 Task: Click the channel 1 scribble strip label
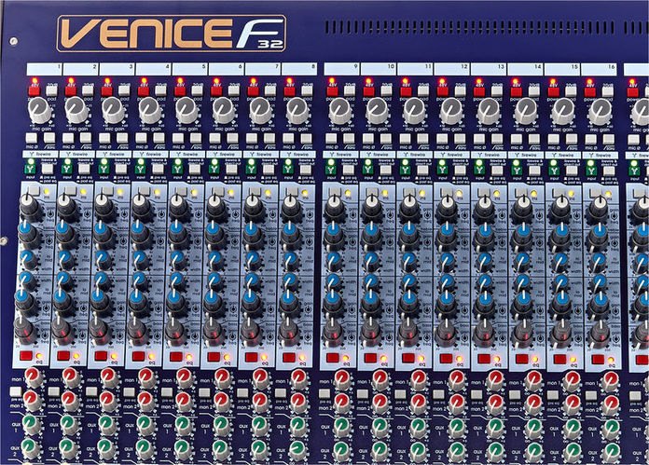pyautogui.click(x=44, y=69)
